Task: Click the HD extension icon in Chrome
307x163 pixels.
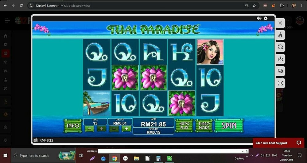Action: 265,6
